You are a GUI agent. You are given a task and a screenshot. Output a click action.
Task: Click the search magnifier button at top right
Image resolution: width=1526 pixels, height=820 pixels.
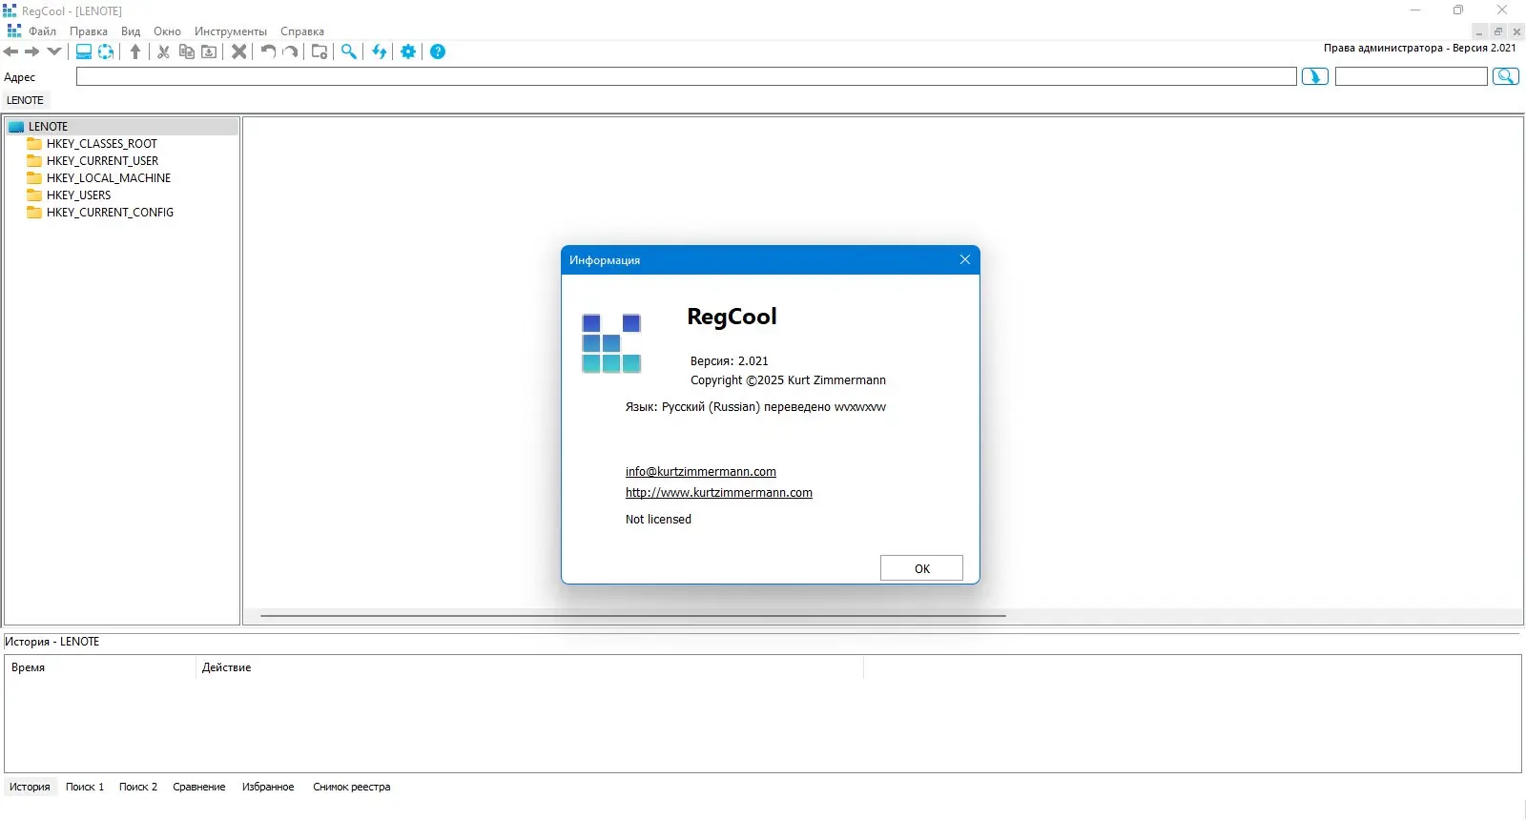pos(1506,76)
